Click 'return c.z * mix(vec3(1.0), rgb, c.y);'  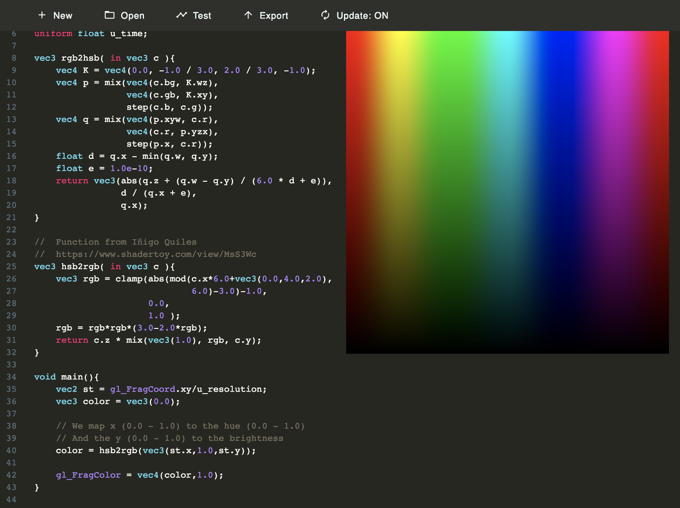tap(159, 340)
